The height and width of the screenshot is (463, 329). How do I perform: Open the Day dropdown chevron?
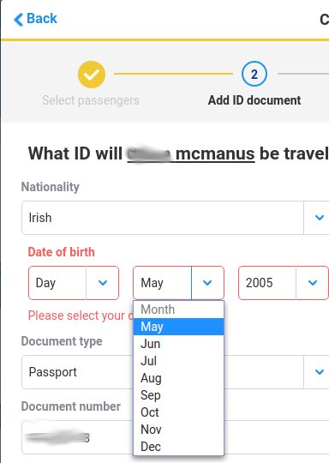point(103,283)
